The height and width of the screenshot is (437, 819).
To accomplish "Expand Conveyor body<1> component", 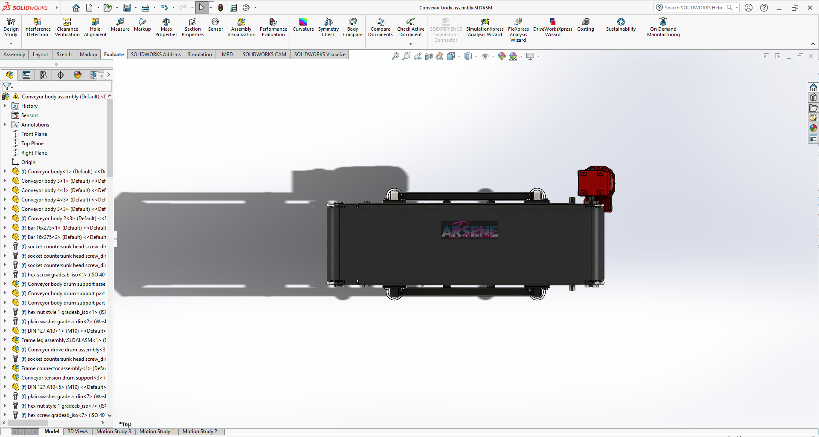I will 5,172.
